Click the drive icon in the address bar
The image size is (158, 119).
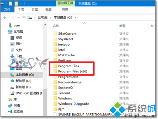(30, 17)
